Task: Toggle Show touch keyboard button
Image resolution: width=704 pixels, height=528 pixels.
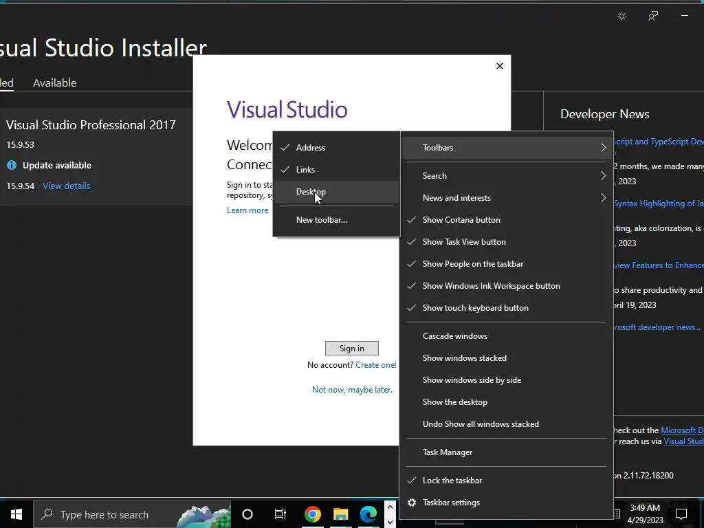Action: (507, 308)
